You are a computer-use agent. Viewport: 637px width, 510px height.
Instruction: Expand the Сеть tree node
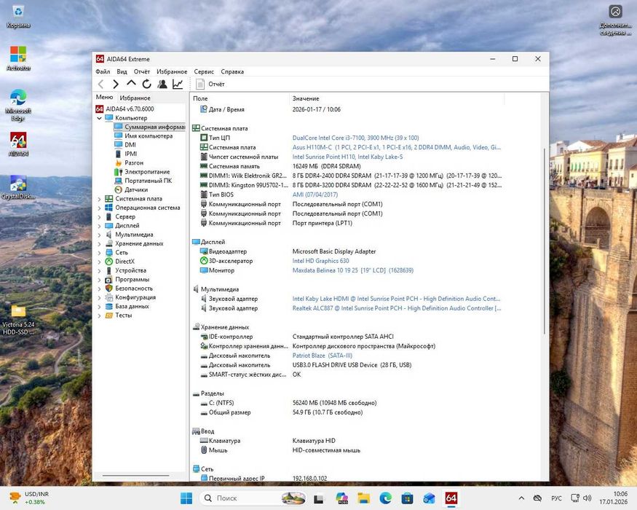[99, 253]
